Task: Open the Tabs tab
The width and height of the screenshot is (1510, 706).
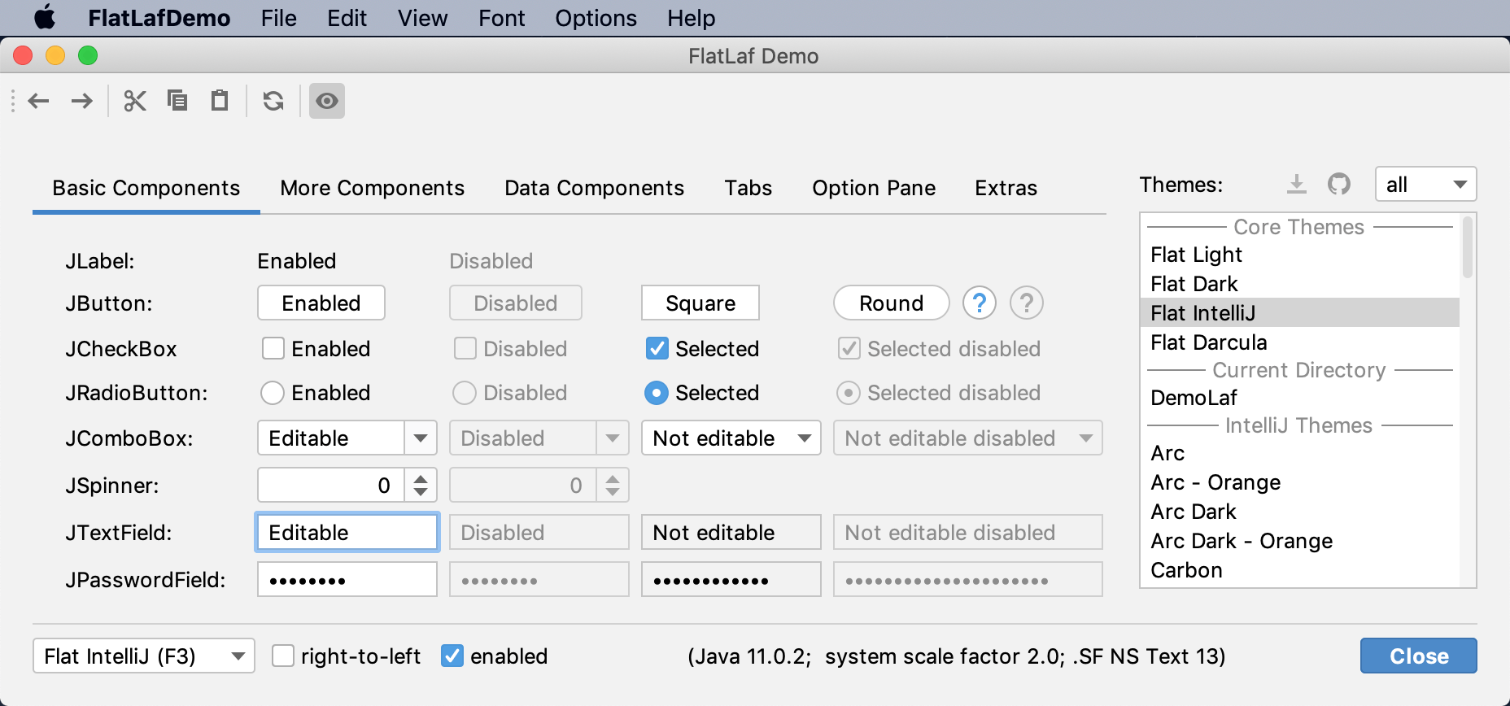Action: tap(748, 188)
